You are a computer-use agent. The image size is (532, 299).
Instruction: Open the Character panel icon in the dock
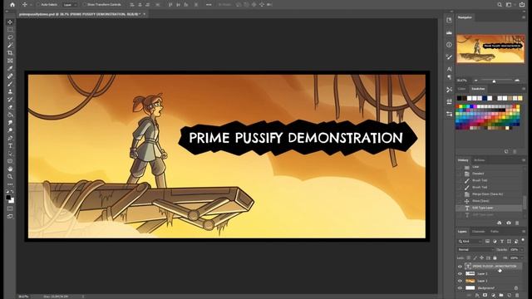coord(449,69)
